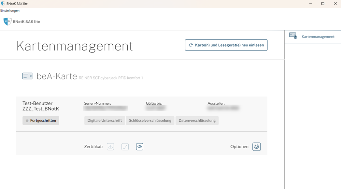Click the app icon in the title bar
Viewport: 341px width, 189px height.
click(3, 4)
